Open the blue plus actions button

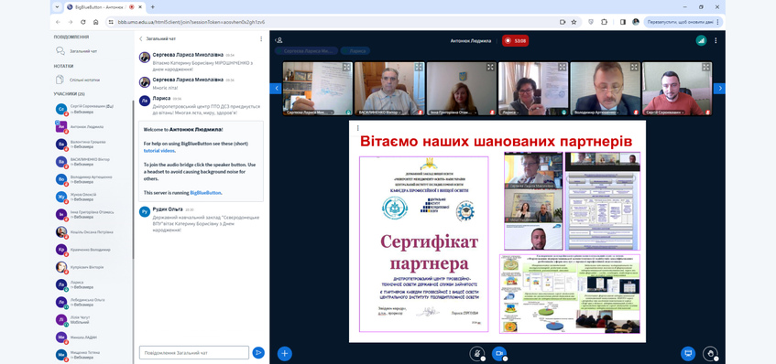coord(284,353)
